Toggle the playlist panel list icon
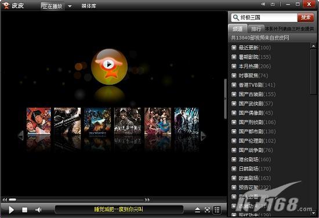Viewport: 319px width, 218px height. click(217, 210)
